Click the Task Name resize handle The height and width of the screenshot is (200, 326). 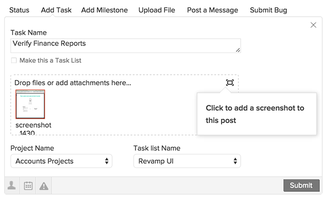click(x=238, y=49)
